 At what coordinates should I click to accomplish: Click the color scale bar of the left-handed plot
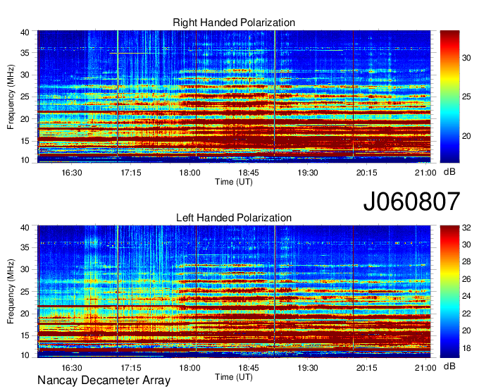[449, 292]
